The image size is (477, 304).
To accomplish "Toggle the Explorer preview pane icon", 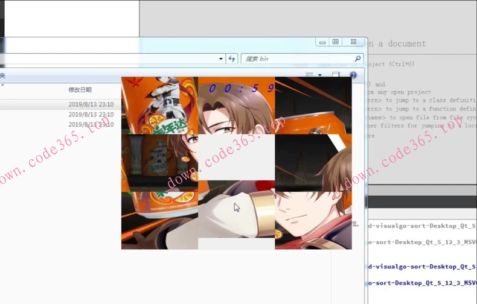I will (x=336, y=75).
